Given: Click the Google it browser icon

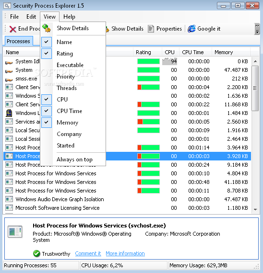Looking at the screenshot, I should point(191,29).
